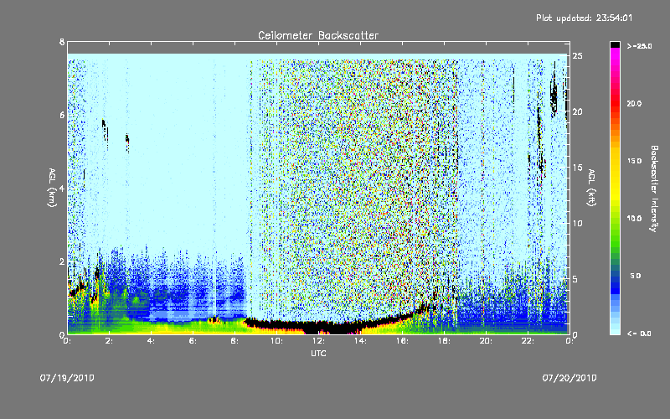Select the black top swatch of colorbar
Image resolution: width=670 pixels, height=419 pixels.
pos(615,44)
